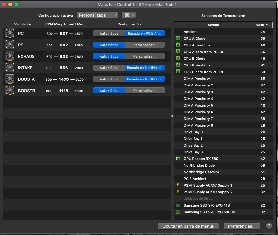The image size is (278, 235).
Task: Click Ocultar en barra de menús
Action: click(x=188, y=226)
